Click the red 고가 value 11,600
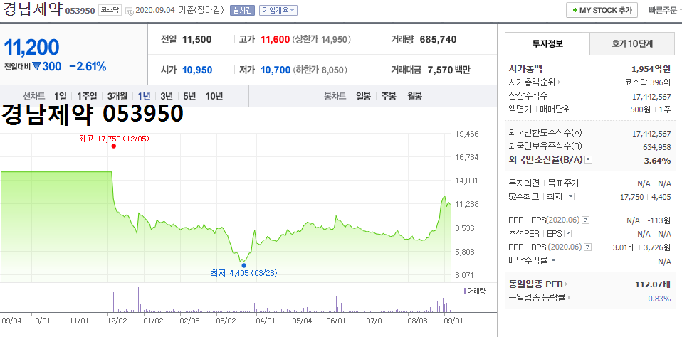Image resolution: width=682 pixels, height=337 pixels. point(275,40)
